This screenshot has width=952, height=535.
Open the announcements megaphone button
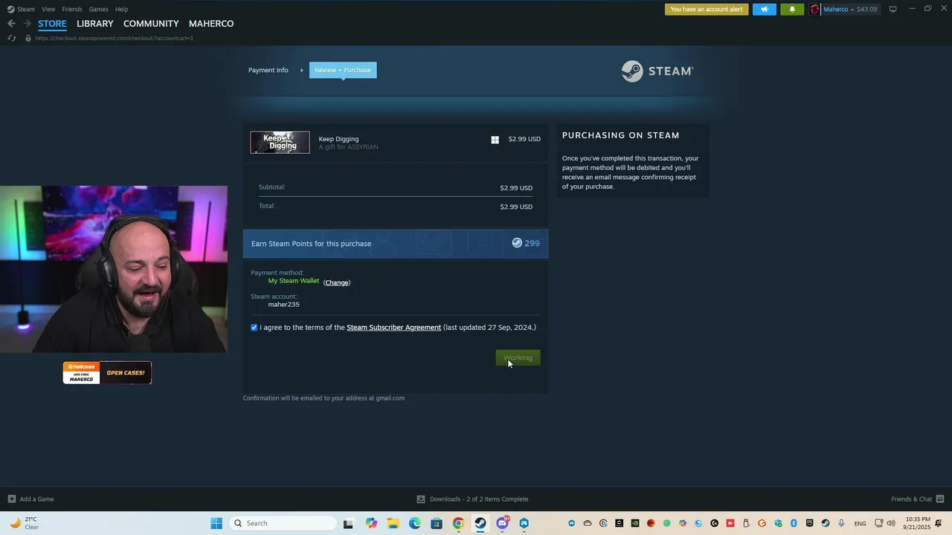pos(765,9)
